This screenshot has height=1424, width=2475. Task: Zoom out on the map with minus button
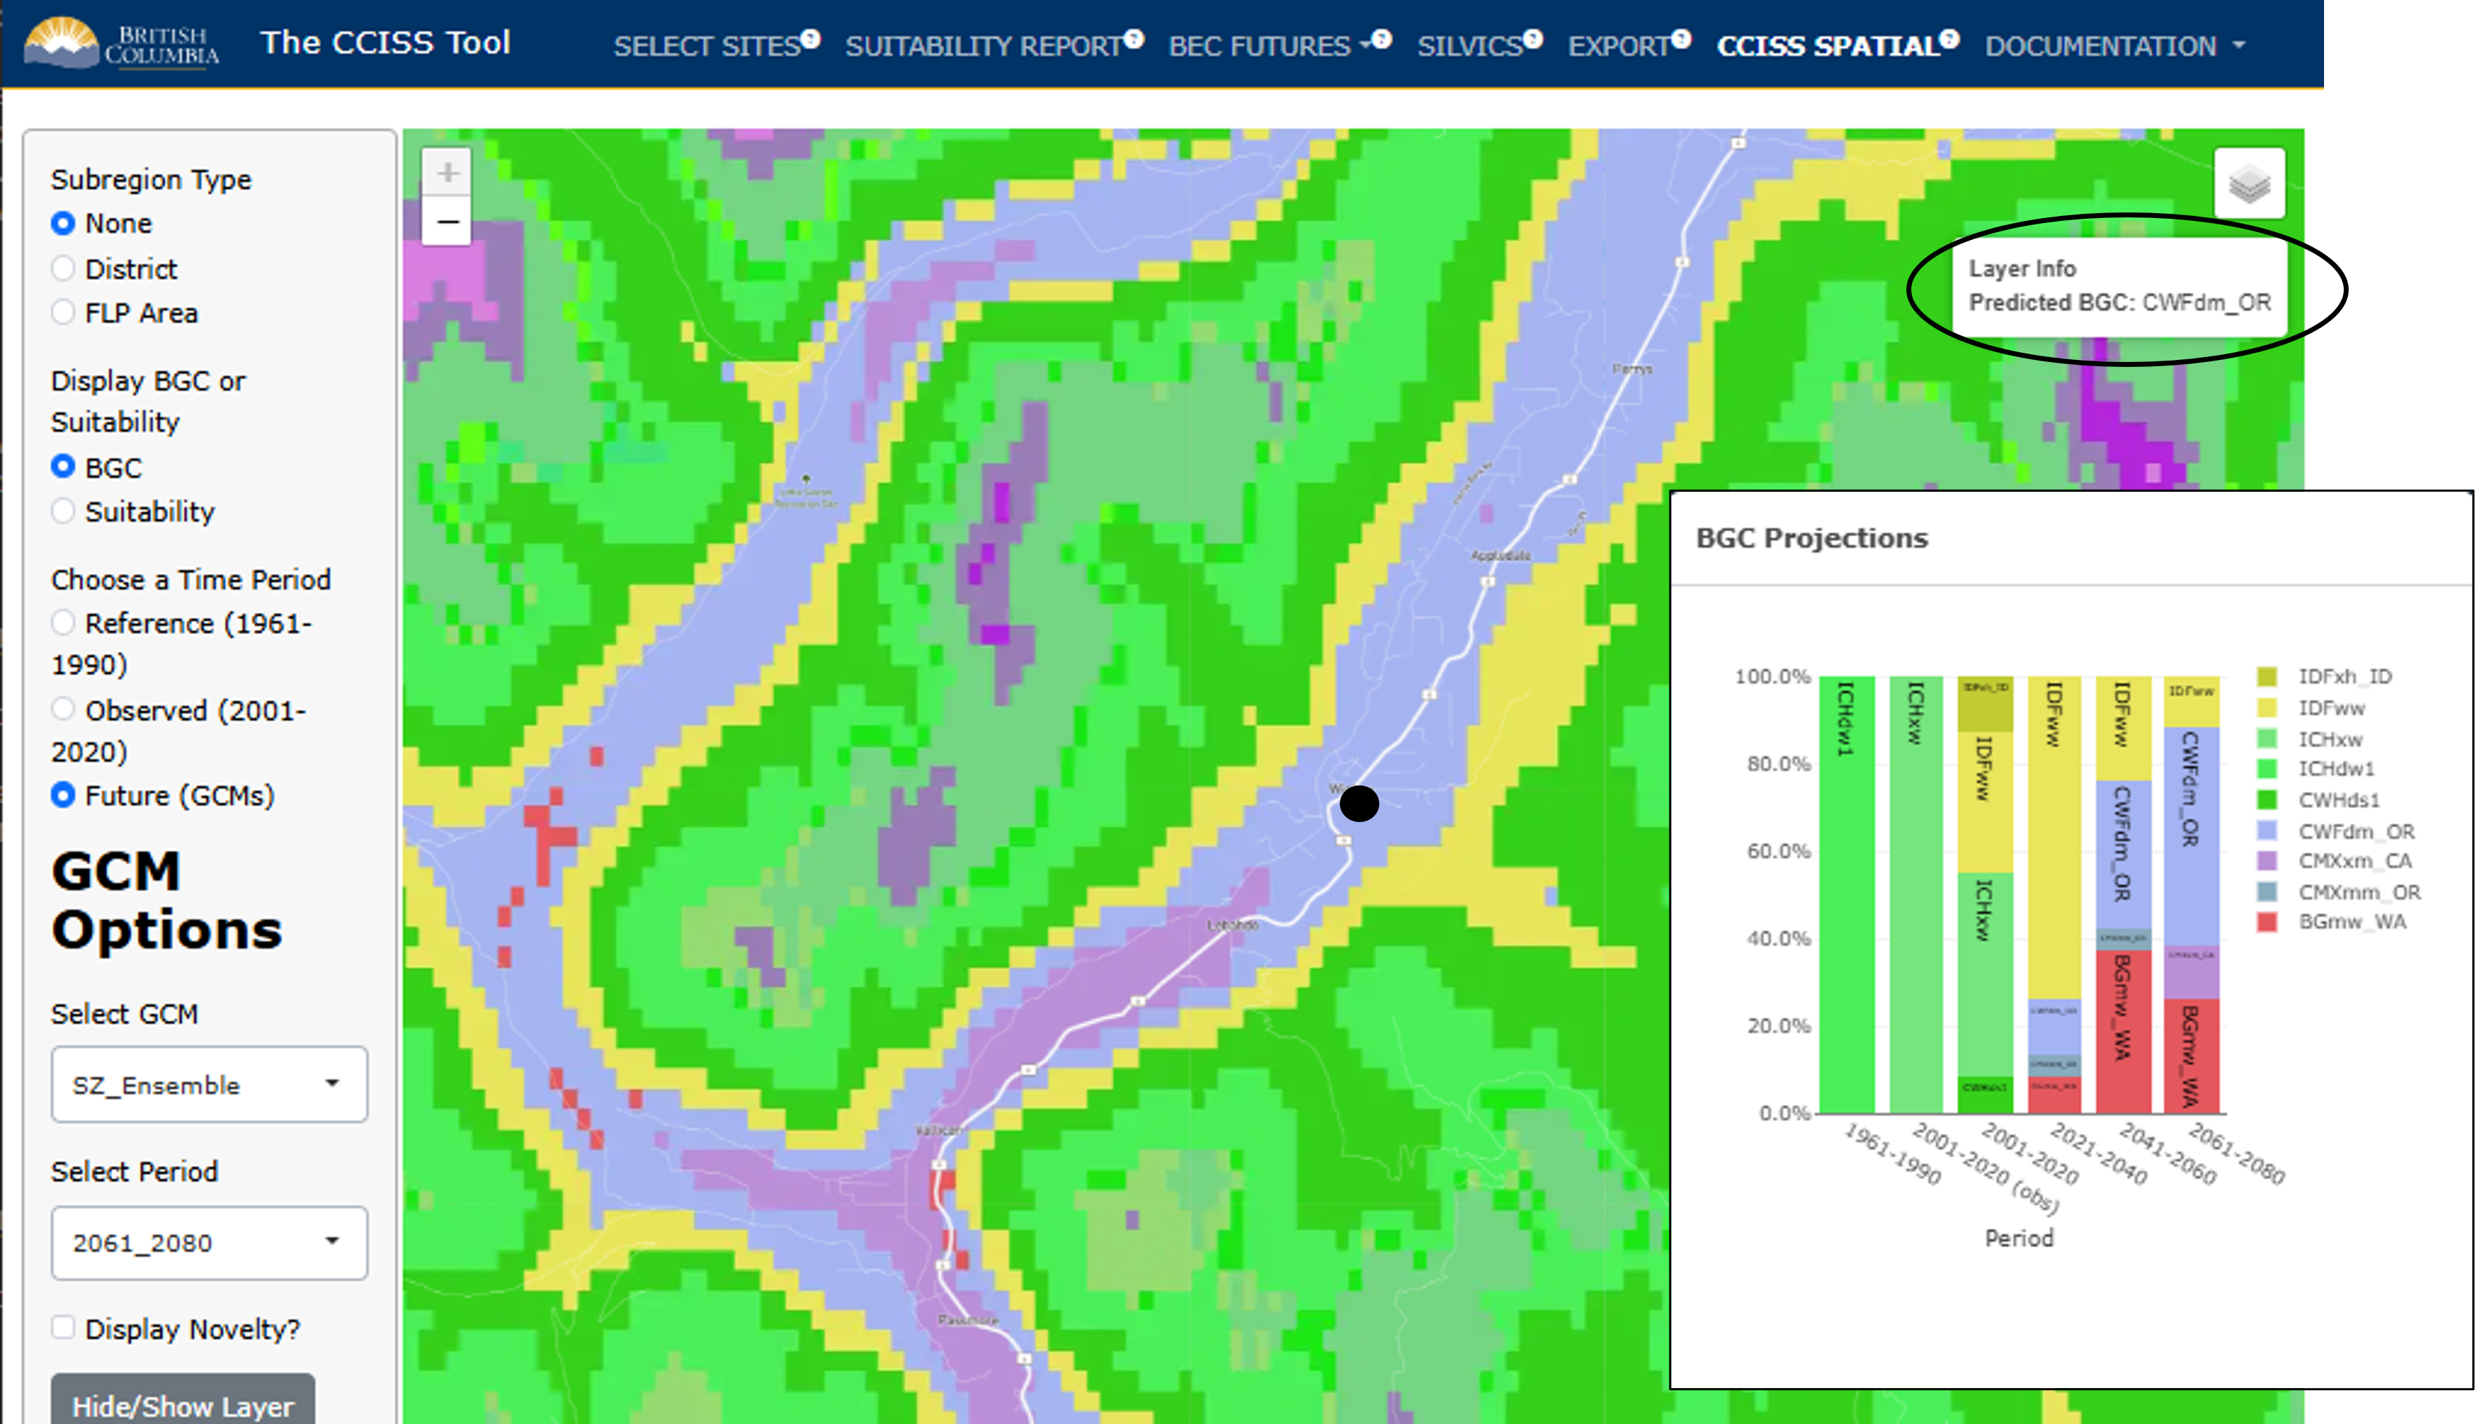pos(447,222)
